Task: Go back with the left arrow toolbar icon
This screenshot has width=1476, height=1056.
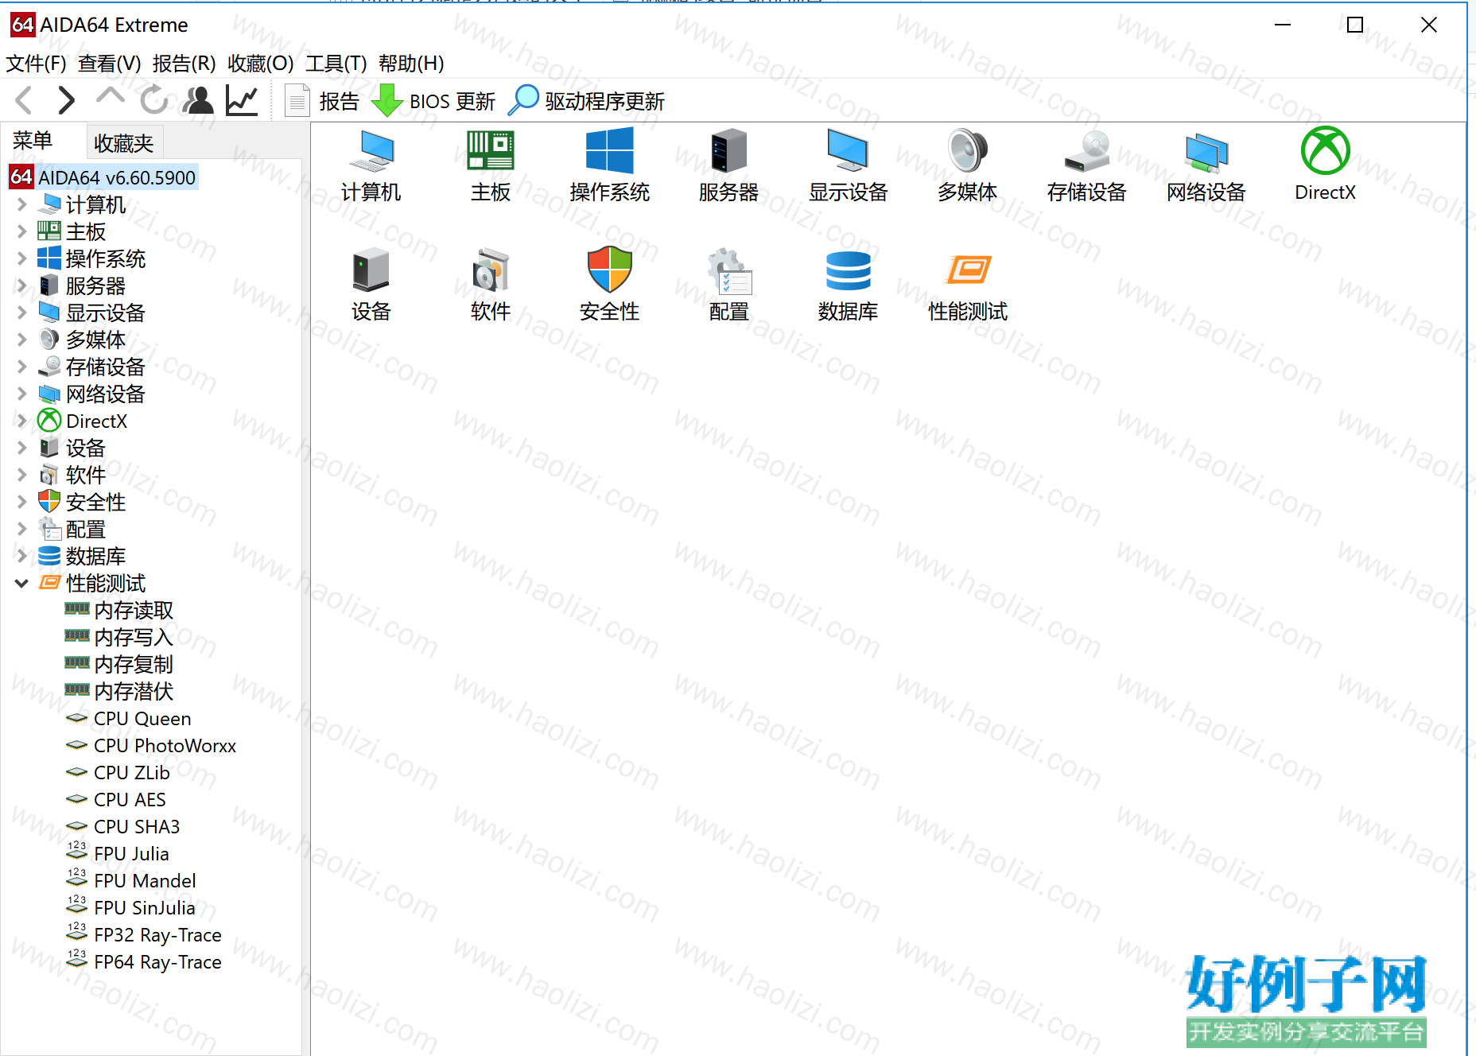Action: pos(24,101)
